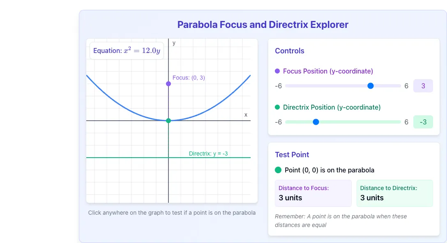Click the Equation label box on graph
447x243 pixels.
(127, 51)
